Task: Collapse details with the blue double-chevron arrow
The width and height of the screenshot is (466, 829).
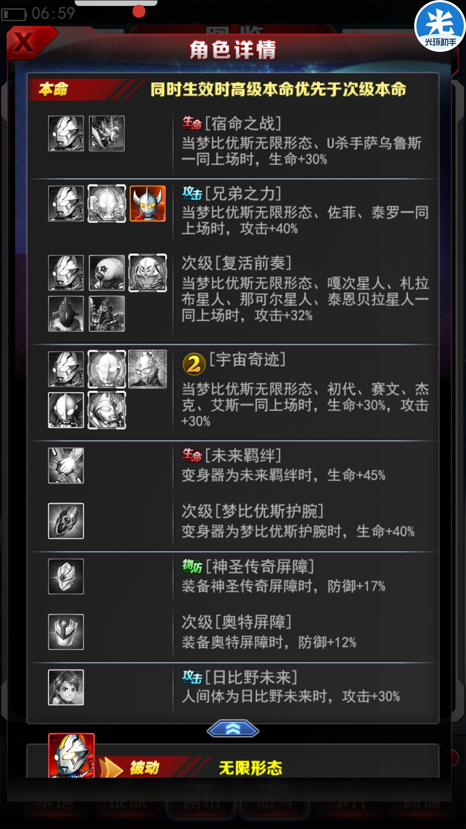Action: [x=233, y=730]
